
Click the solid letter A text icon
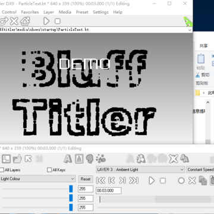[x=68, y=159]
